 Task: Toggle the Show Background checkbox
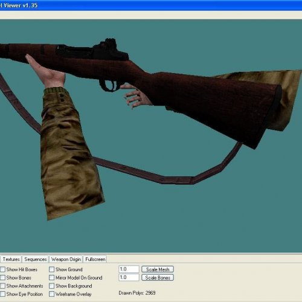click(52, 286)
